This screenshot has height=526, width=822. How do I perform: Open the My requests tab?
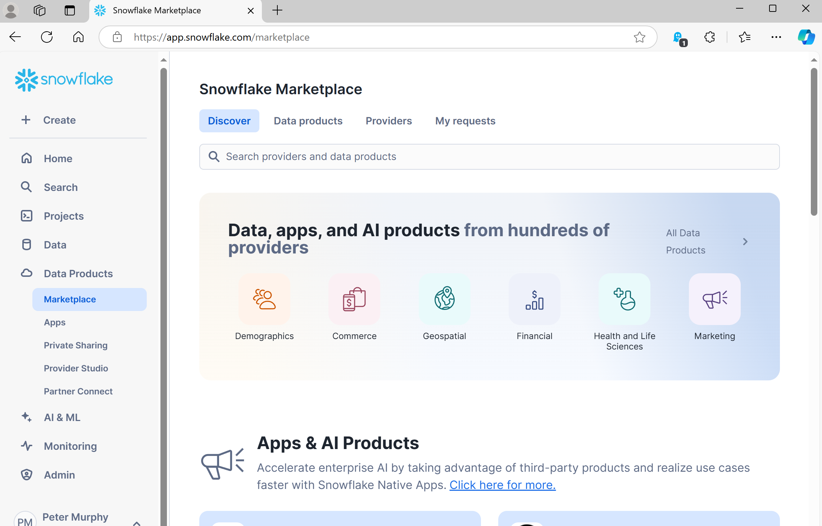point(465,121)
